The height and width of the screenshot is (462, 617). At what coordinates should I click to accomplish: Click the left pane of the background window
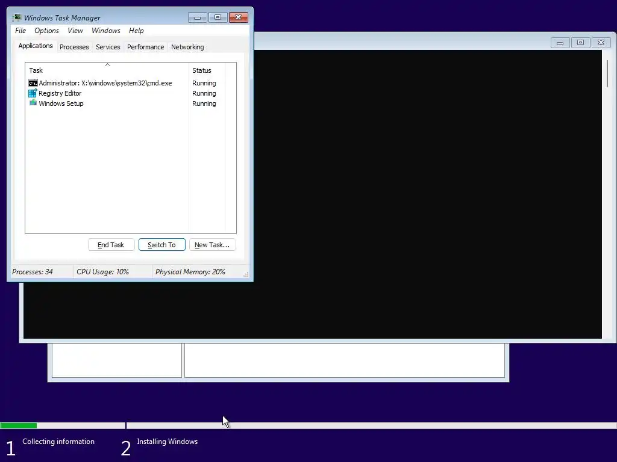click(x=117, y=360)
